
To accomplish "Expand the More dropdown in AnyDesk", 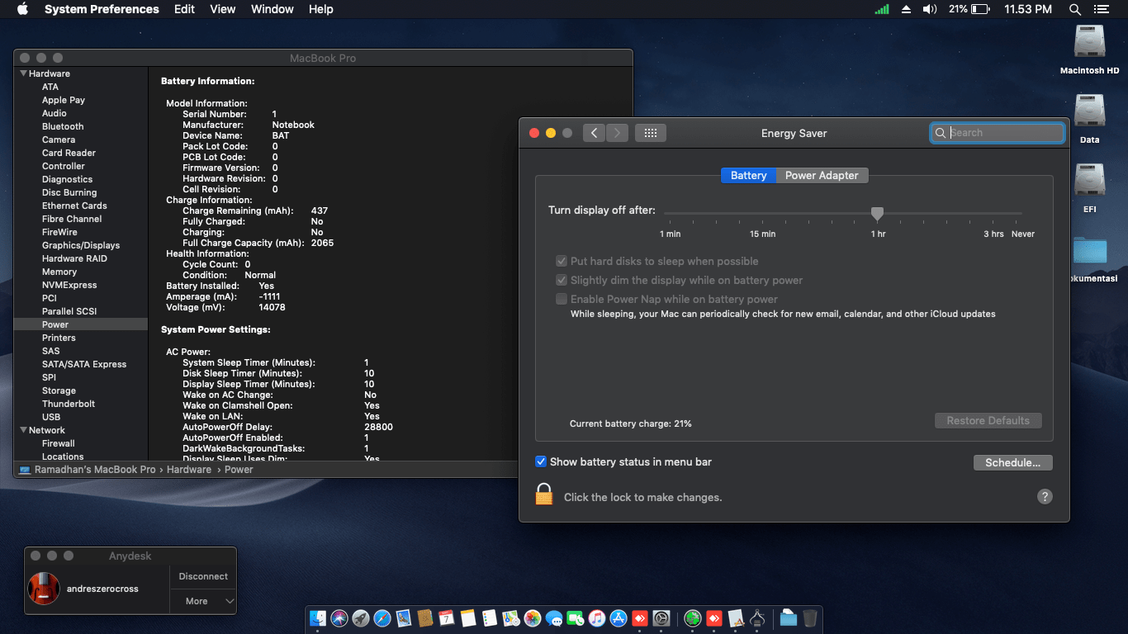I will [203, 601].
